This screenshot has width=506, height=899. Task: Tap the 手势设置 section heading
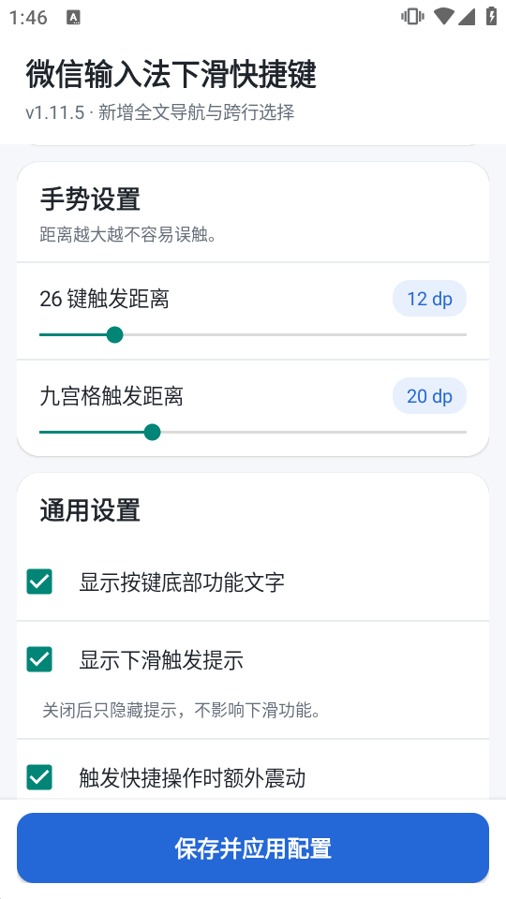90,200
